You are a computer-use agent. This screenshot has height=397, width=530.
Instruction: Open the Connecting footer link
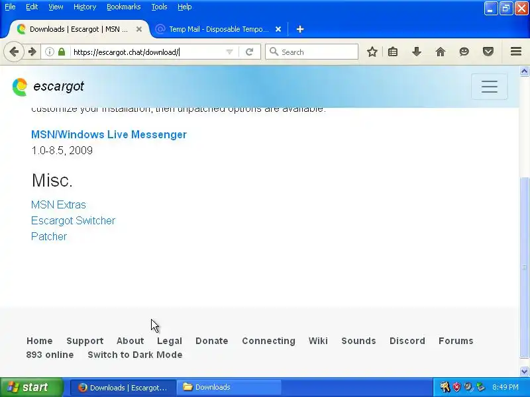click(268, 341)
